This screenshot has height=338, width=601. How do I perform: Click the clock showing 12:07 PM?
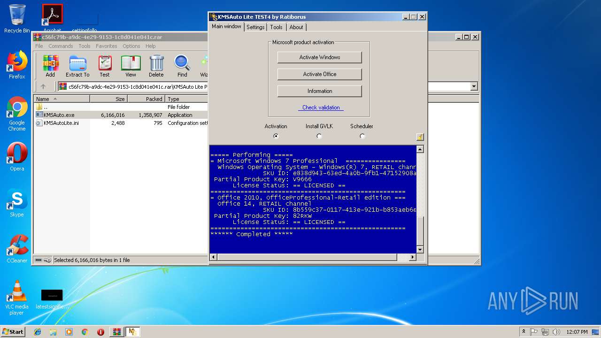tap(577, 332)
